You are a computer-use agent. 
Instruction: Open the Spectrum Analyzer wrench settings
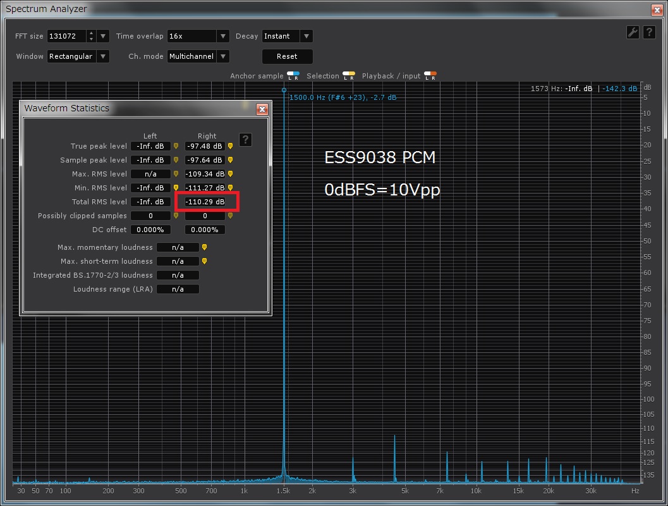click(x=633, y=32)
